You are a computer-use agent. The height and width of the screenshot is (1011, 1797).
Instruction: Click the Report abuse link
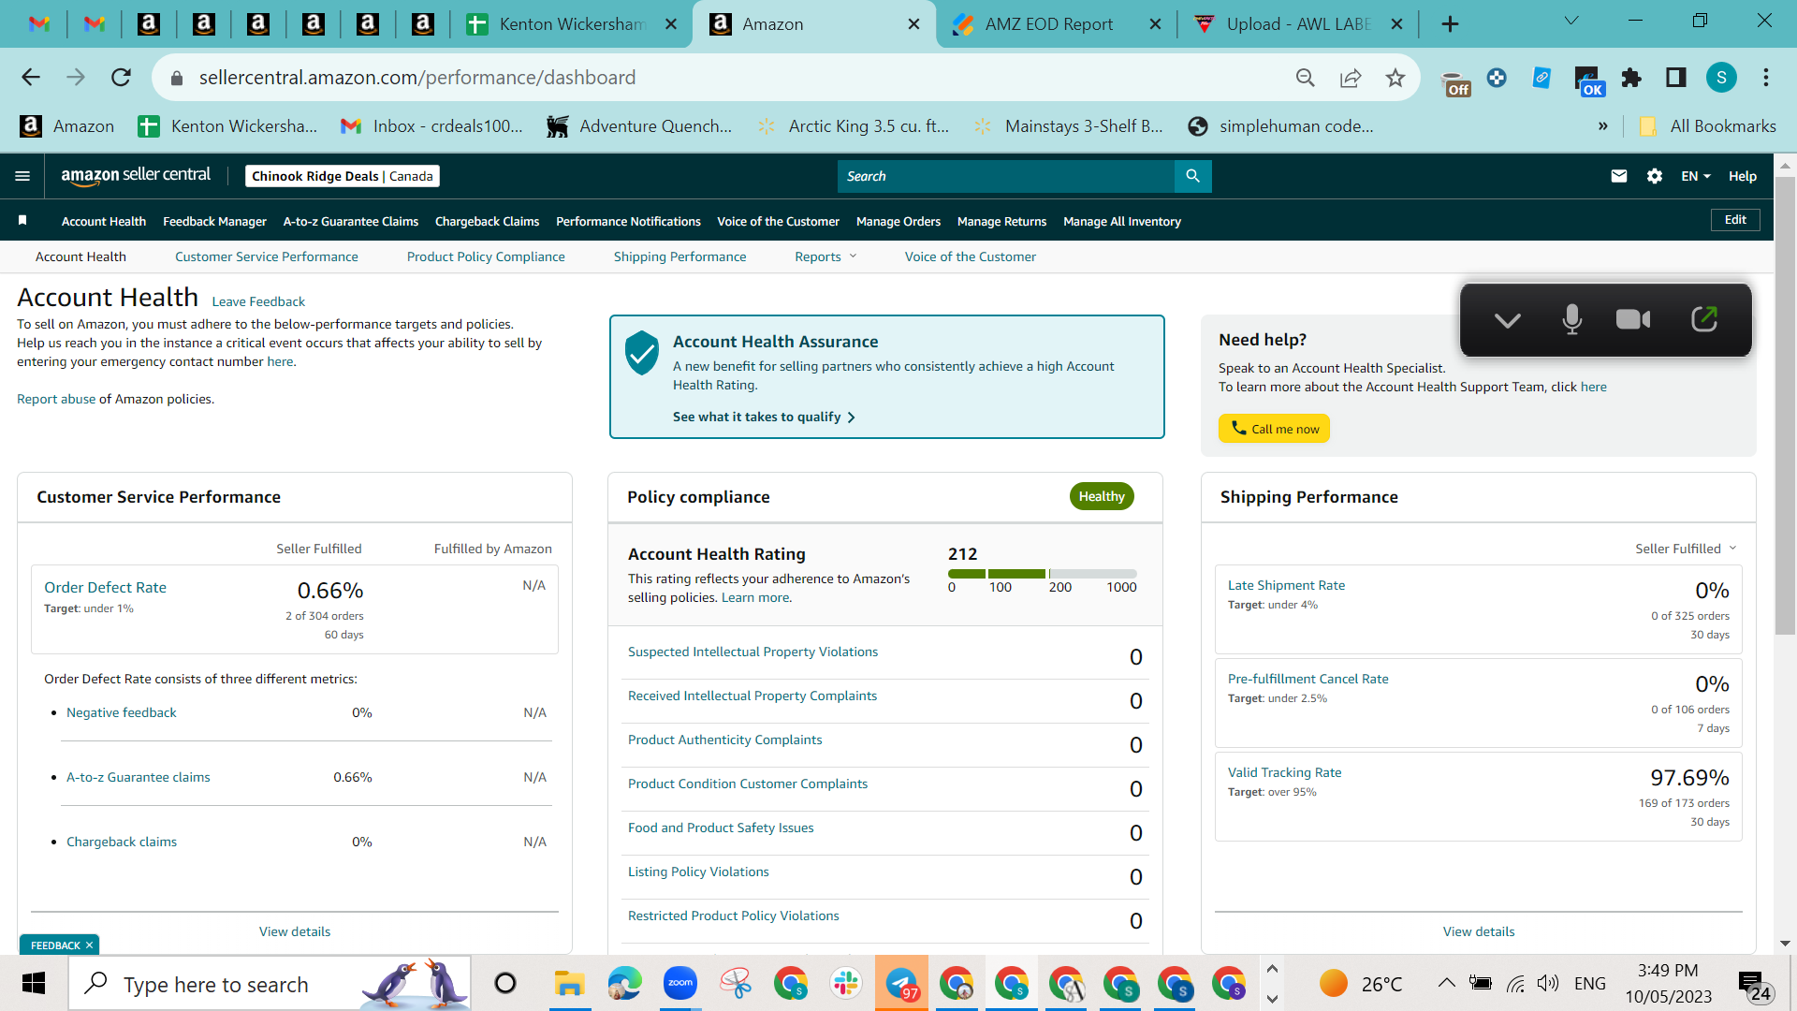56,399
